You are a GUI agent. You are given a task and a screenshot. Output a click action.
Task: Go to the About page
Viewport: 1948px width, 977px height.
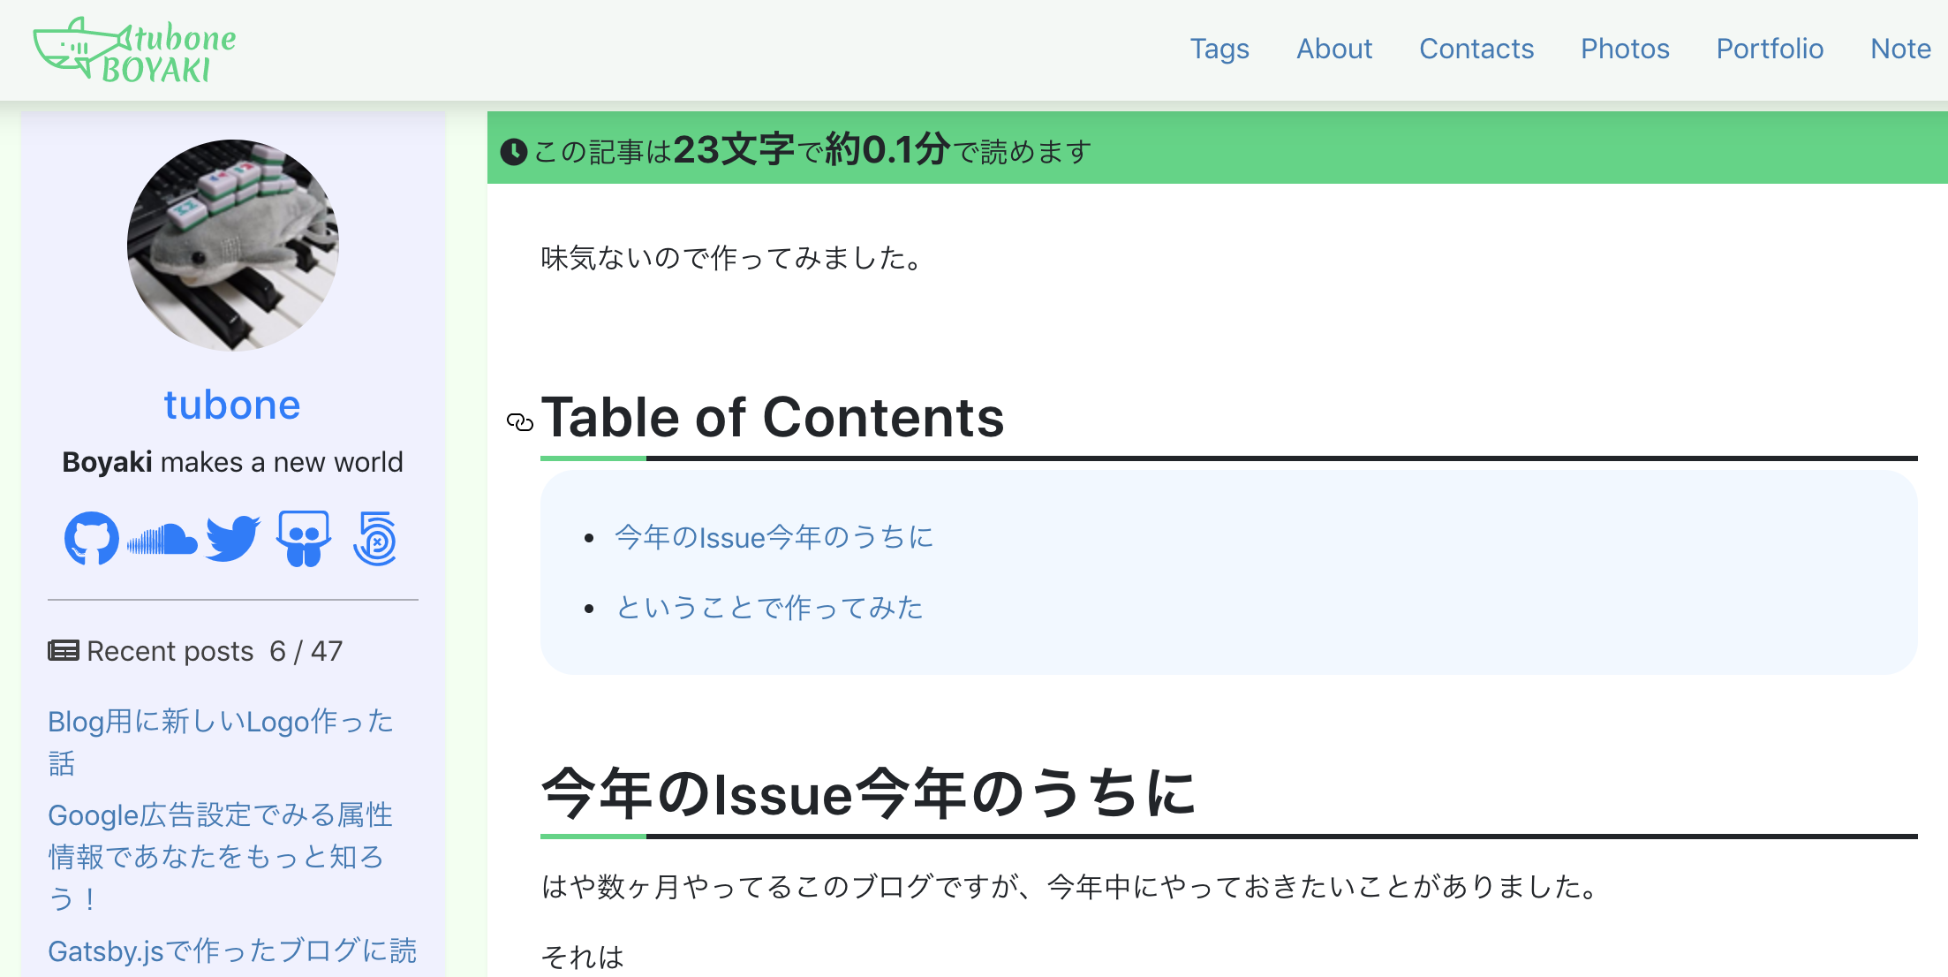[x=1334, y=49]
